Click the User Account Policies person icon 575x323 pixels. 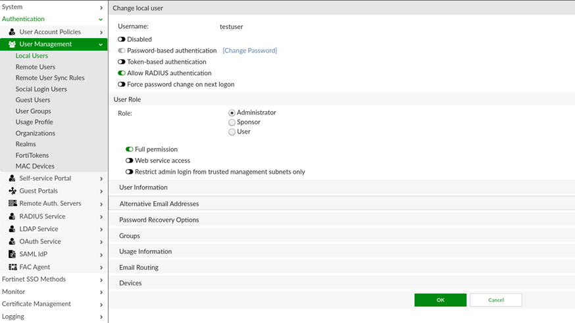tap(12, 32)
